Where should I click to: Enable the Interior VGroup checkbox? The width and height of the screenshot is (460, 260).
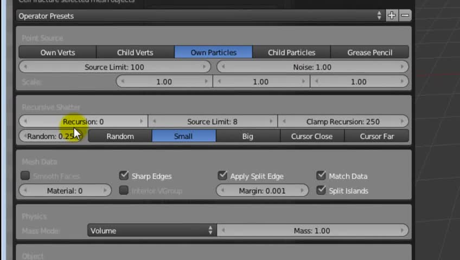(124, 190)
